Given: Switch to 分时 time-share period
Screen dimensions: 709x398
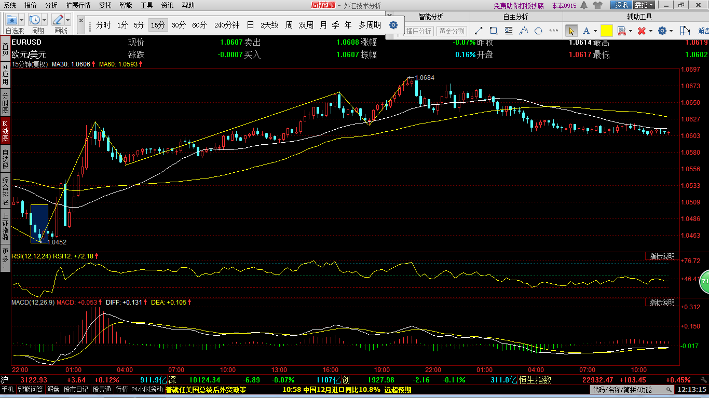Looking at the screenshot, I should click(103, 25).
